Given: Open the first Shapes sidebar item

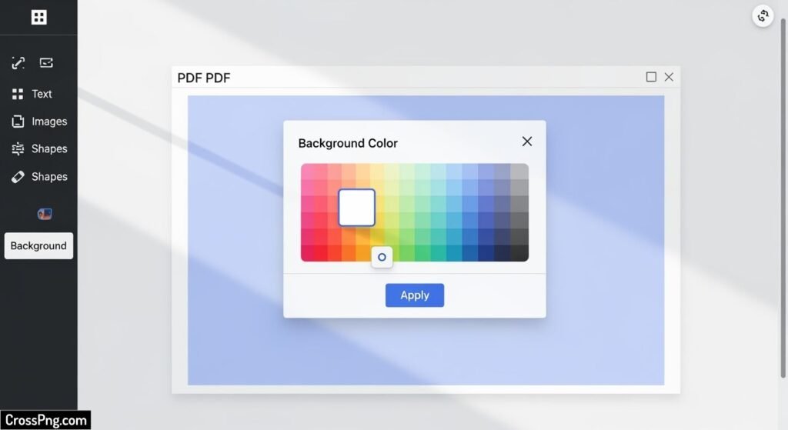Looking at the screenshot, I should point(49,148).
